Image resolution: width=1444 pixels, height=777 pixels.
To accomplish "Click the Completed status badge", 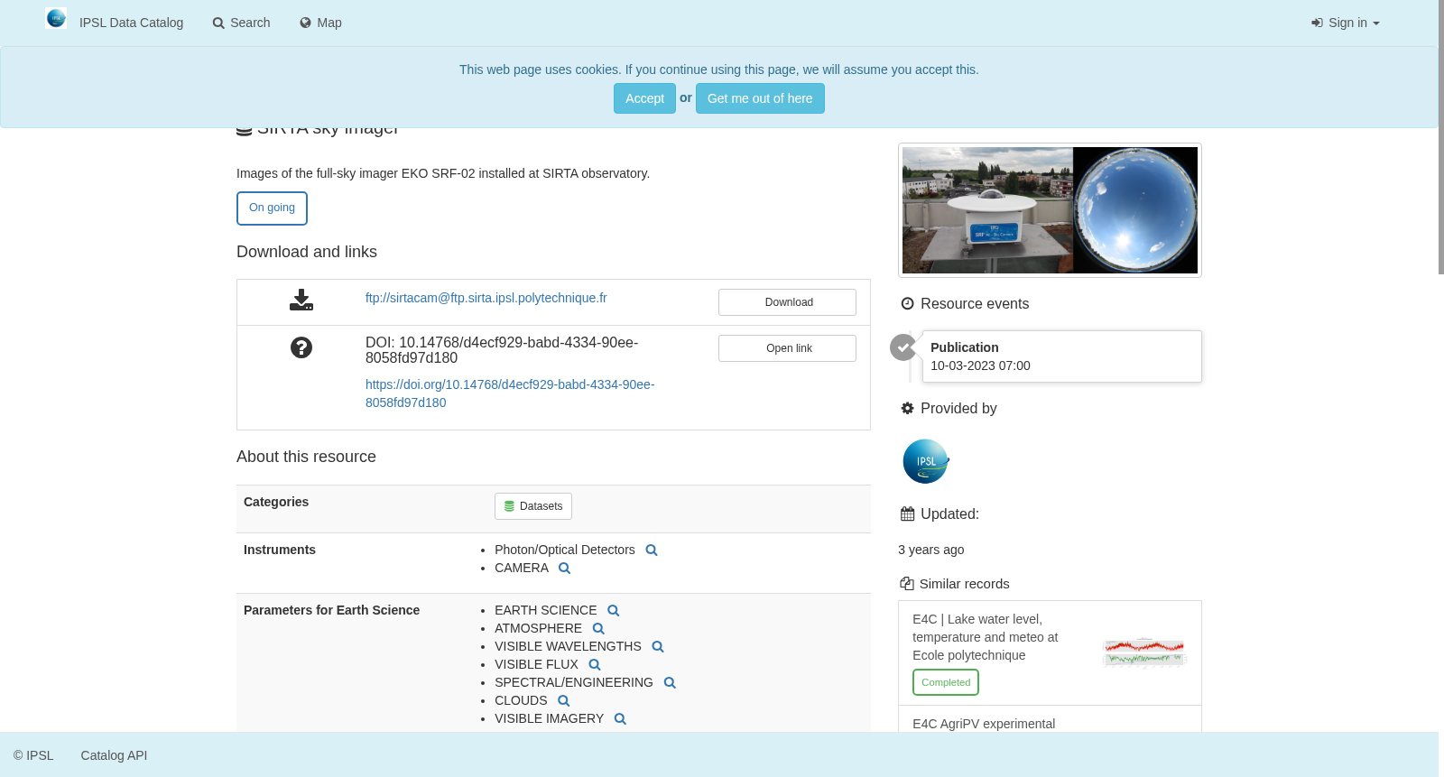I will (x=946, y=682).
